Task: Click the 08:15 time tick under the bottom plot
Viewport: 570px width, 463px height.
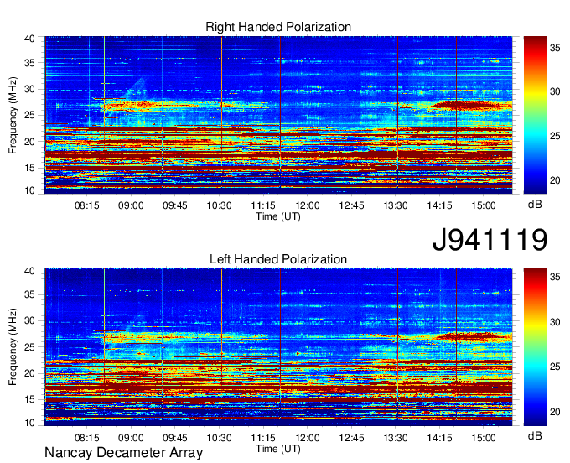Action: pyautogui.click(x=87, y=438)
